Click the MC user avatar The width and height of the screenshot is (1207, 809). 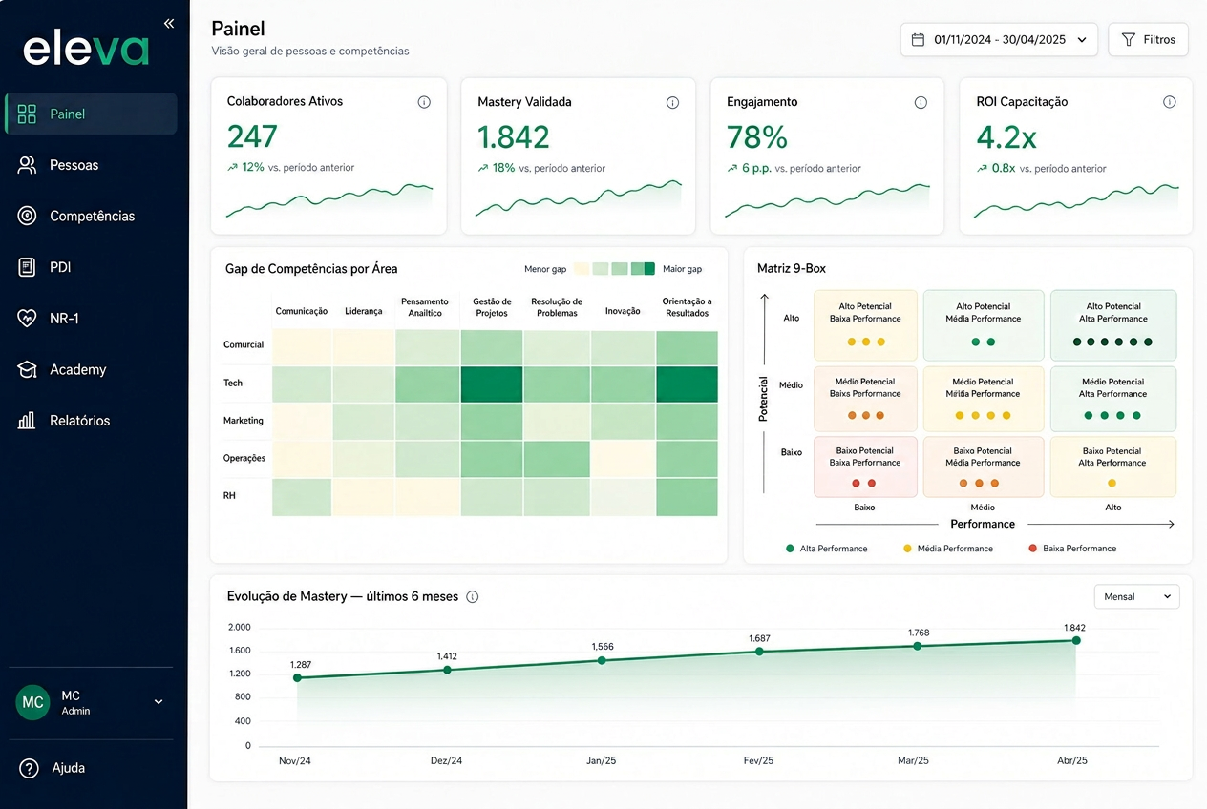click(x=32, y=702)
